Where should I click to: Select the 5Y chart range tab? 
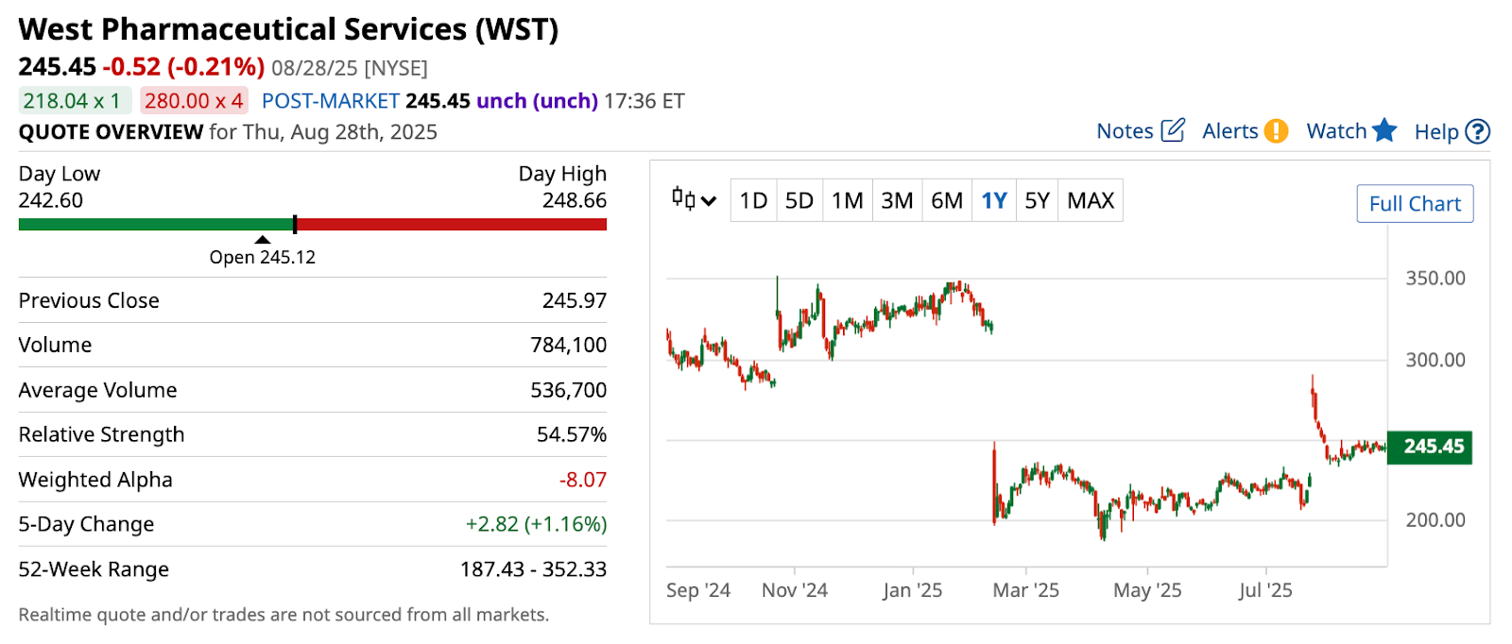(1038, 200)
